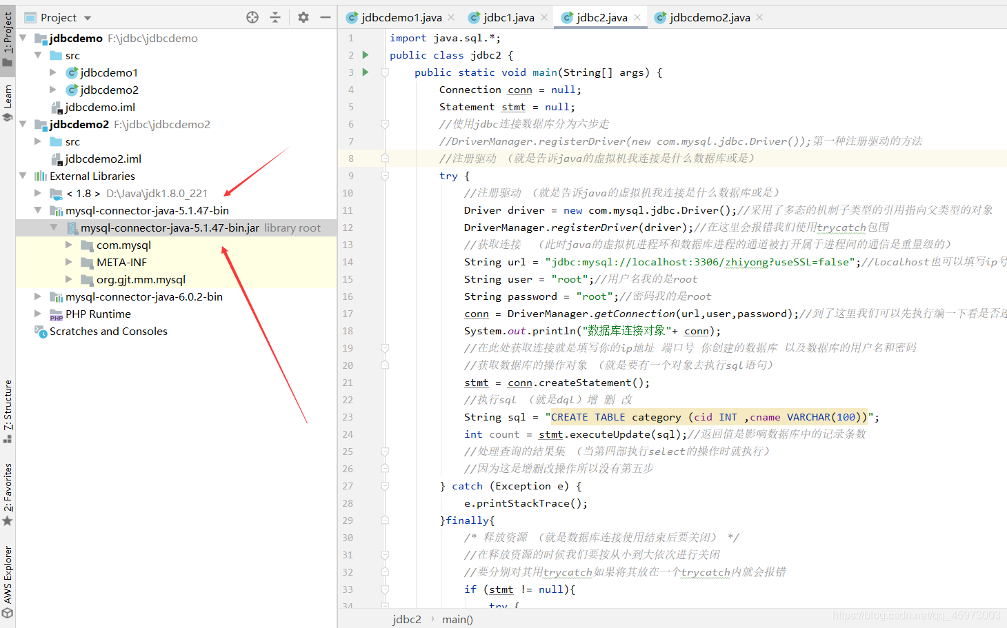Open Project panel settings gear
This screenshot has height=628, width=1007.
pos(303,17)
